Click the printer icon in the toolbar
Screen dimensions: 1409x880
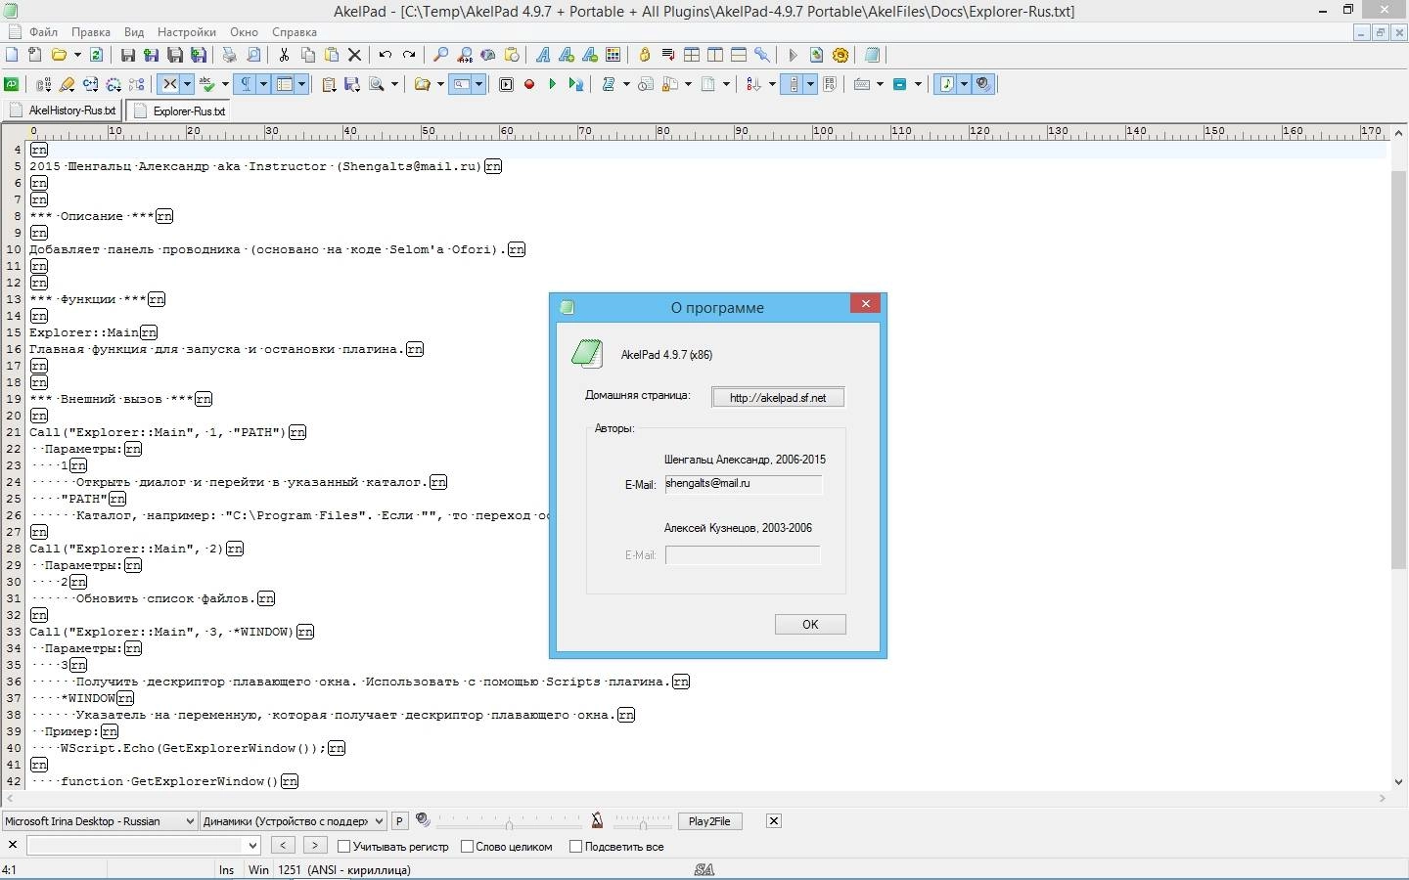coord(229,55)
